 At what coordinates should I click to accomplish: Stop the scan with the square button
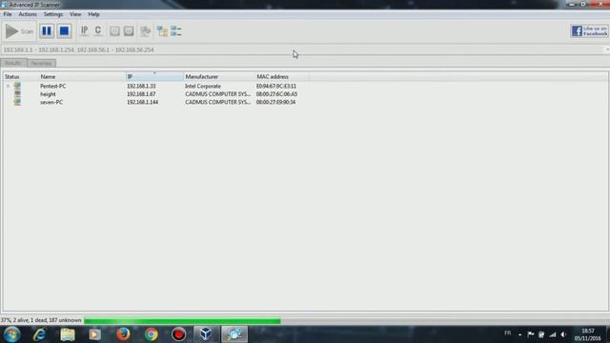64,31
